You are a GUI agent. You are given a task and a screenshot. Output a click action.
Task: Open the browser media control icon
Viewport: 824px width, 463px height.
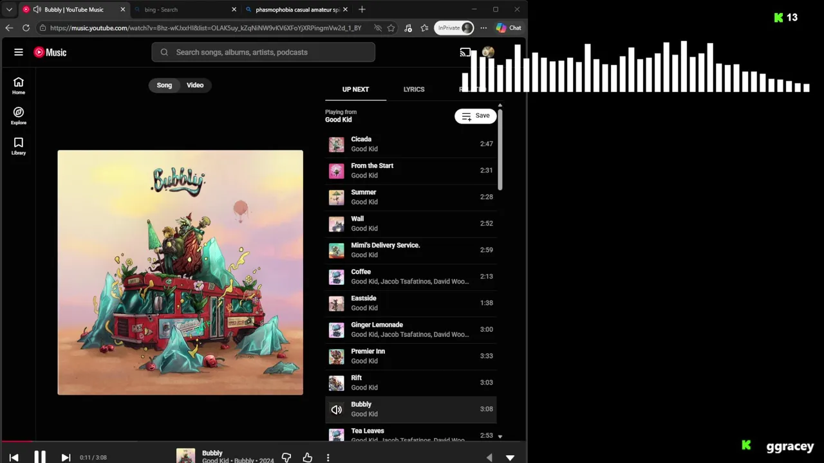(408, 28)
